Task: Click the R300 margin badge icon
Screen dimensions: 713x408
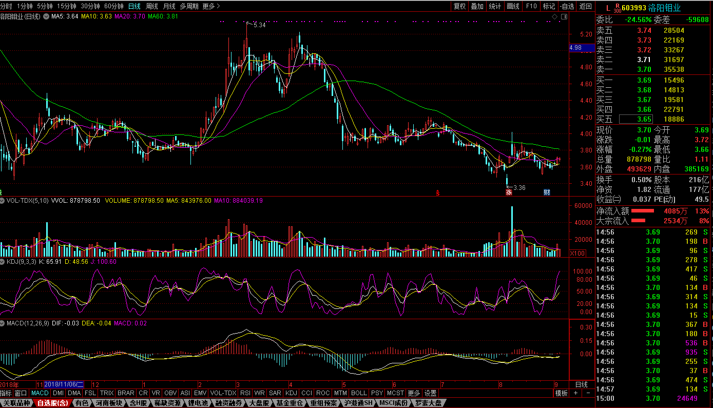Action: click(617, 8)
